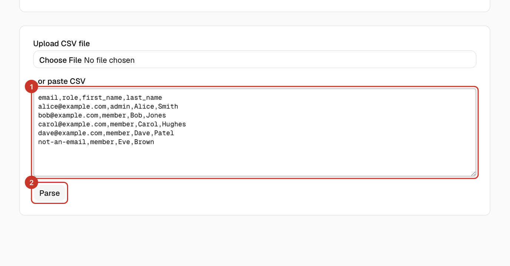
Task: Click the carol@example.com CSV line
Action: (112, 124)
